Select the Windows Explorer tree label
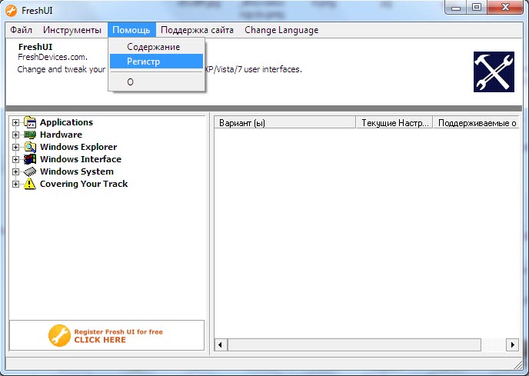The image size is (529, 376). 78,147
